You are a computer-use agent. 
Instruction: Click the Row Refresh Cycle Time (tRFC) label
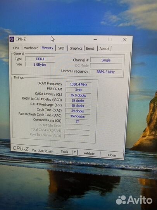tap(40, 115)
